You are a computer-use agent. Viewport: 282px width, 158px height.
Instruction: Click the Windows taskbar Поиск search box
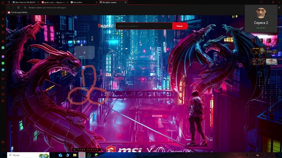pyautogui.click(x=28, y=155)
